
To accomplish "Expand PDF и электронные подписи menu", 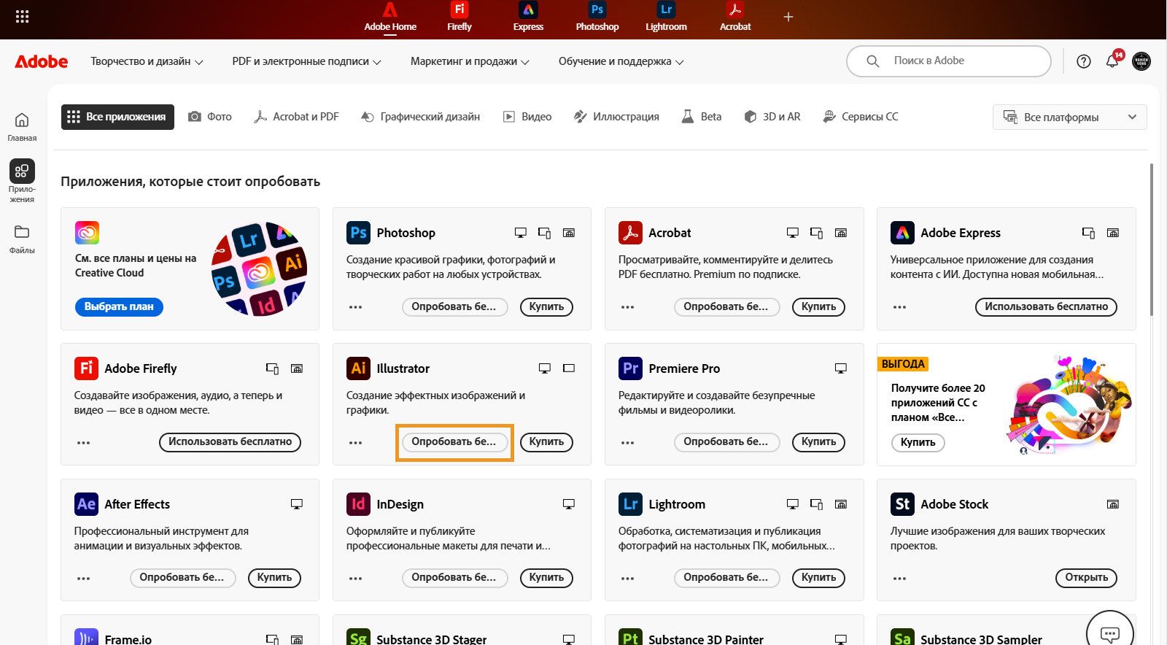I will tap(306, 61).
